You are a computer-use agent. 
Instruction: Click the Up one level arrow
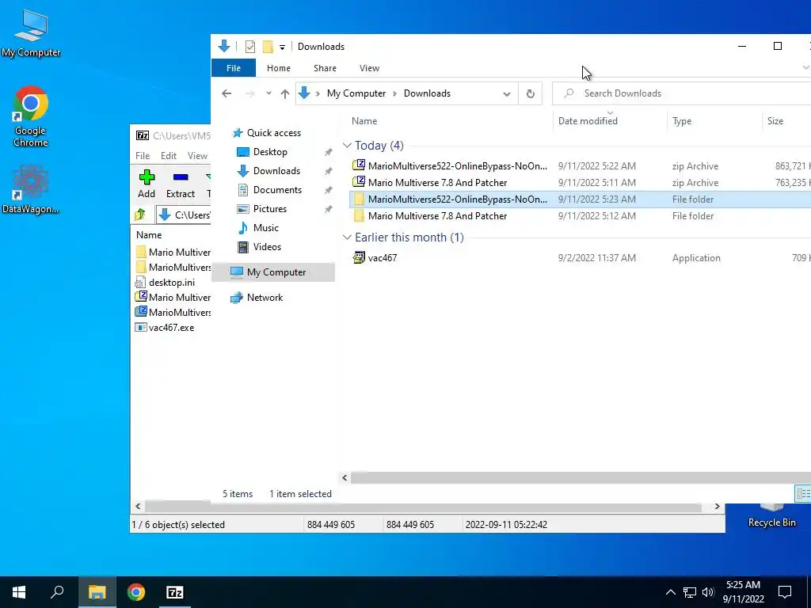coord(284,93)
